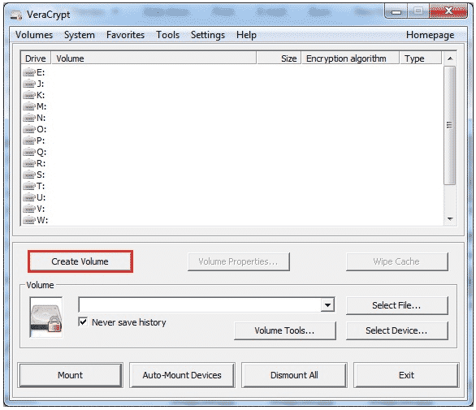Select the drive letter text P:
This screenshot has width=476, height=410.
point(41,140)
